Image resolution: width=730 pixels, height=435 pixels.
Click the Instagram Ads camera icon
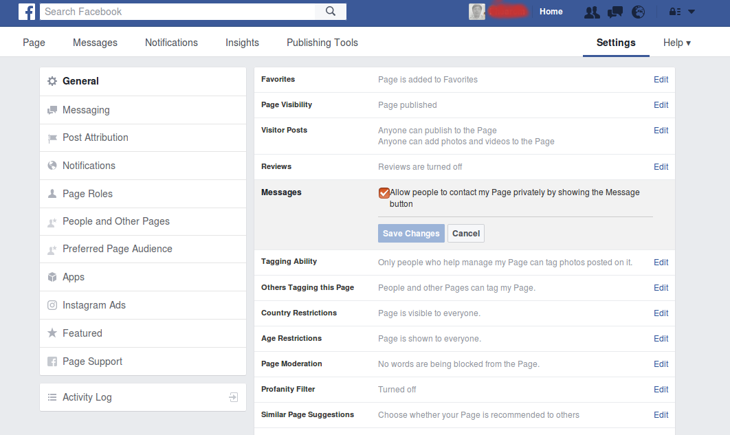(52, 305)
